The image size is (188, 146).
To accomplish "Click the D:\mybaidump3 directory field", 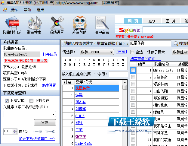I will pos(22,55).
